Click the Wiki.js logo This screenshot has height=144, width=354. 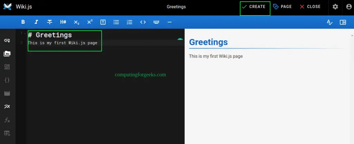click(8, 7)
